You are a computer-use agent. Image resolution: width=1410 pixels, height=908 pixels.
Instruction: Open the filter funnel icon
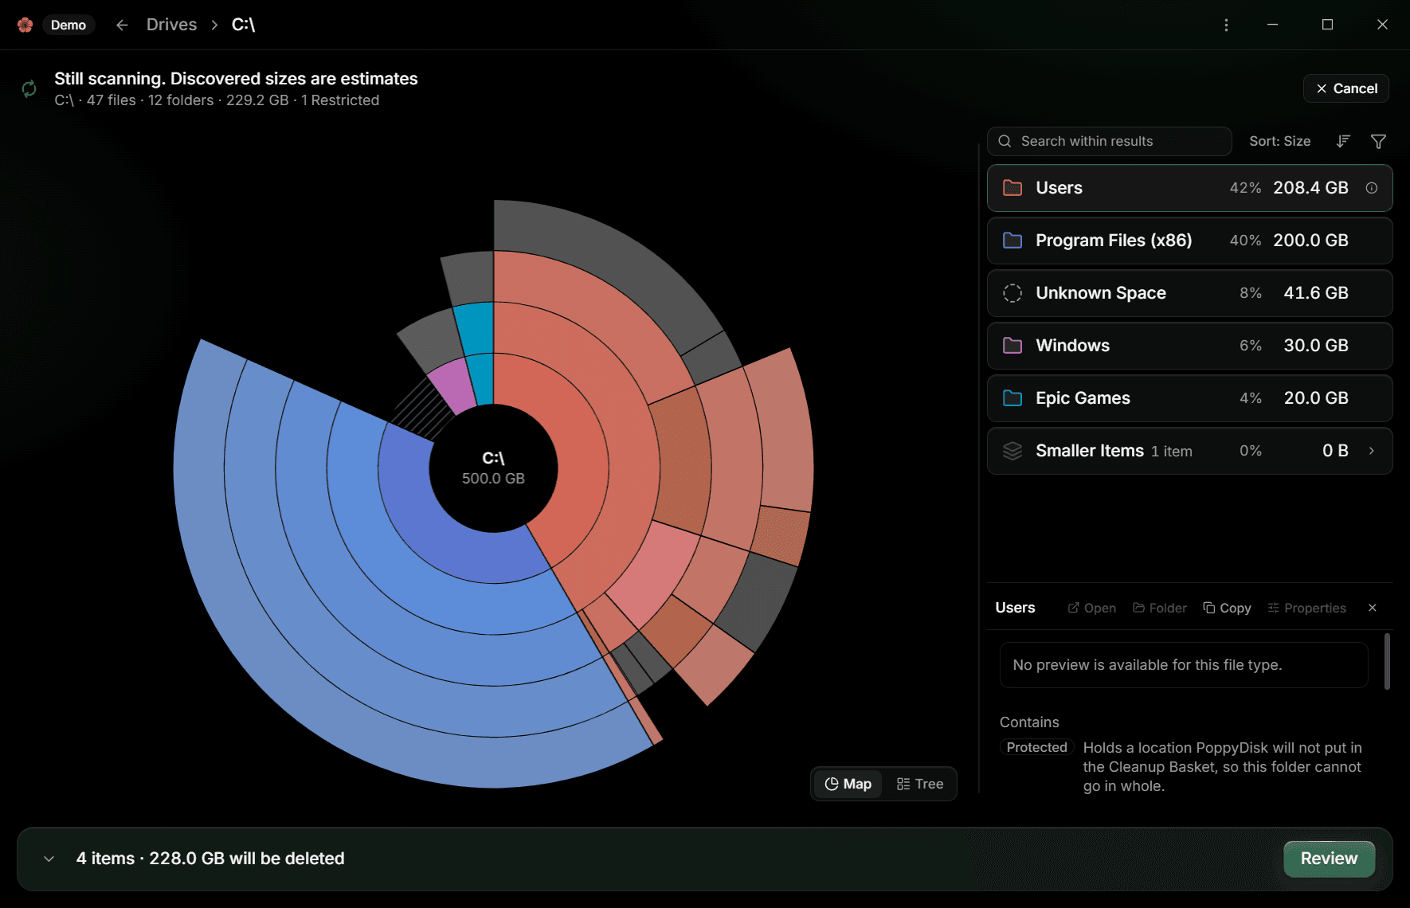tap(1378, 141)
